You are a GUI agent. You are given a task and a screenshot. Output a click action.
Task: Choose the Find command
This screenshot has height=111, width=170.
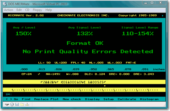pyautogui.click(x=26, y=99)
